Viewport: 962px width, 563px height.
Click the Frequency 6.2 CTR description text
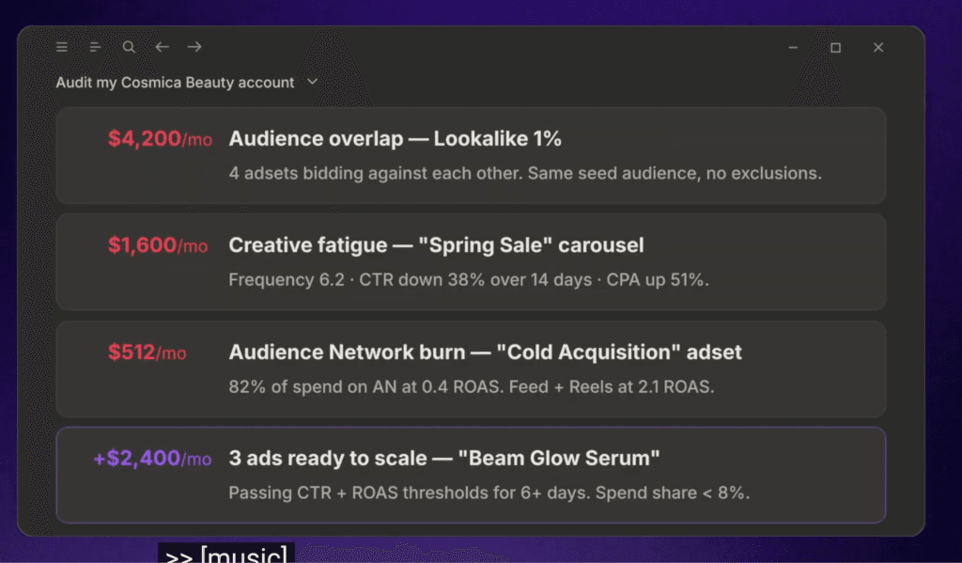(x=469, y=280)
